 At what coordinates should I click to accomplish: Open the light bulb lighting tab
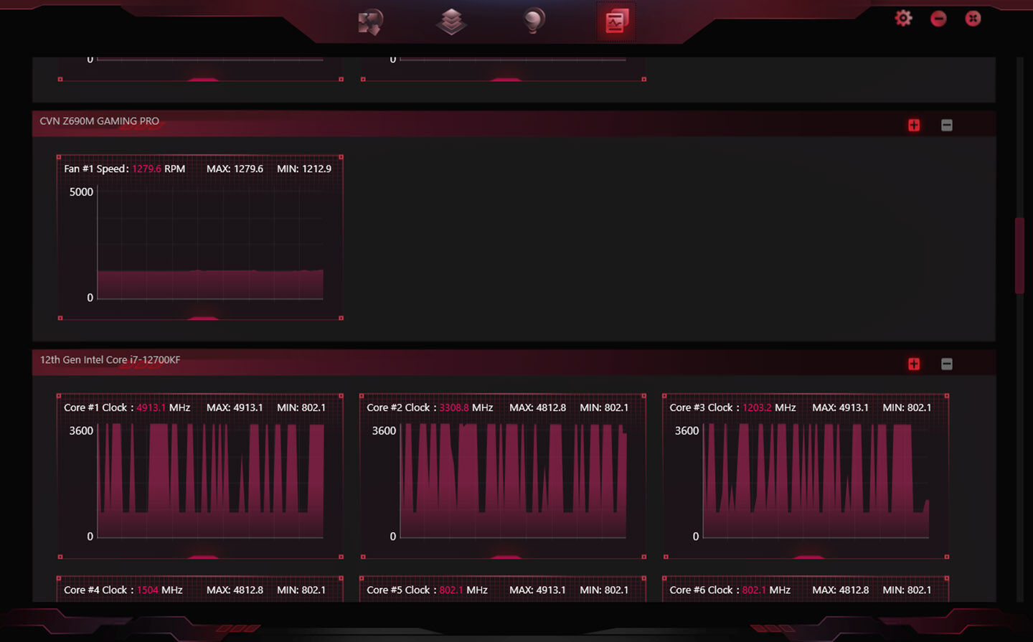pyautogui.click(x=533, y=22)
